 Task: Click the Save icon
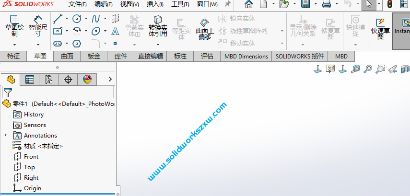[305, 4]
